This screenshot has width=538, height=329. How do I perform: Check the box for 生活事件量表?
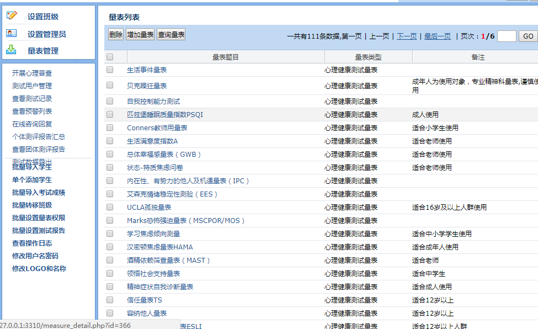coord(110,70)
